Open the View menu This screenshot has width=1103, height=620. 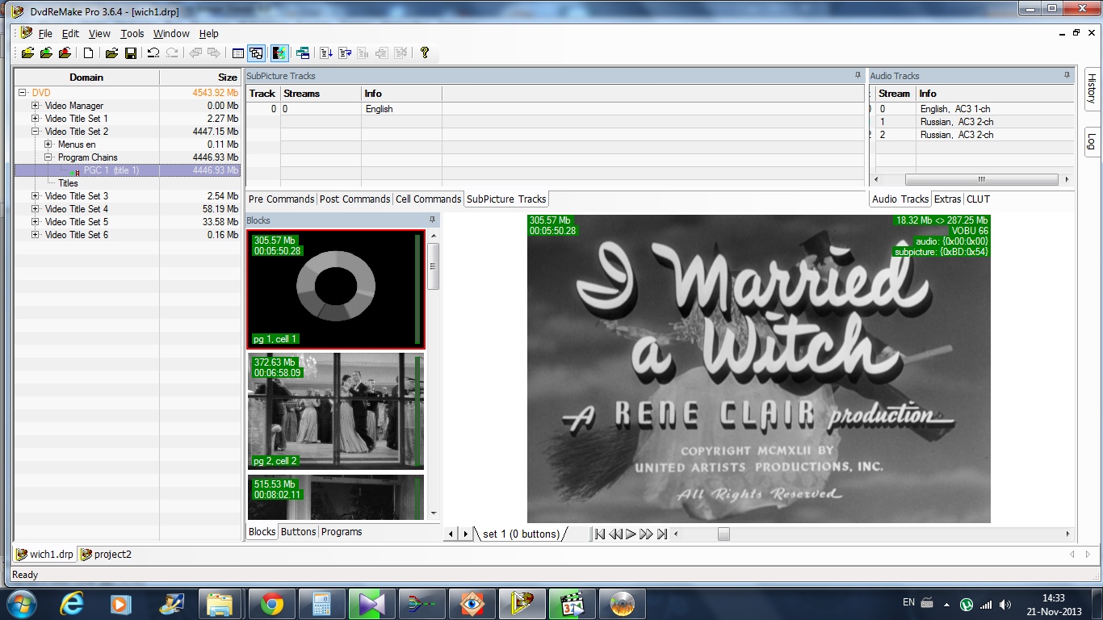pyautogui.click(x=99, y=34)
